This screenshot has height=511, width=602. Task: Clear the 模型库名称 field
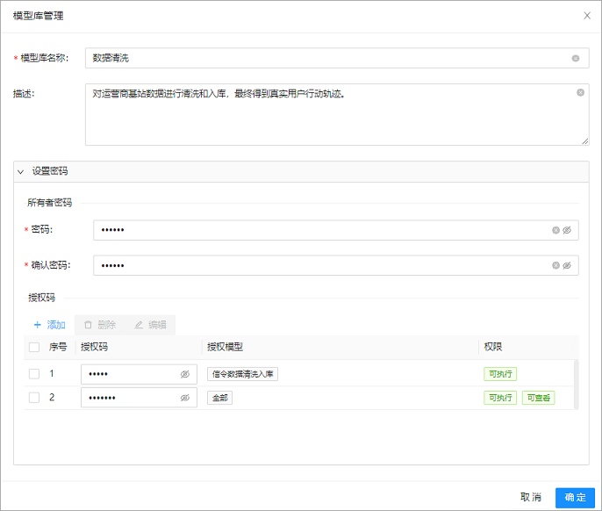(x=575, y=59)
